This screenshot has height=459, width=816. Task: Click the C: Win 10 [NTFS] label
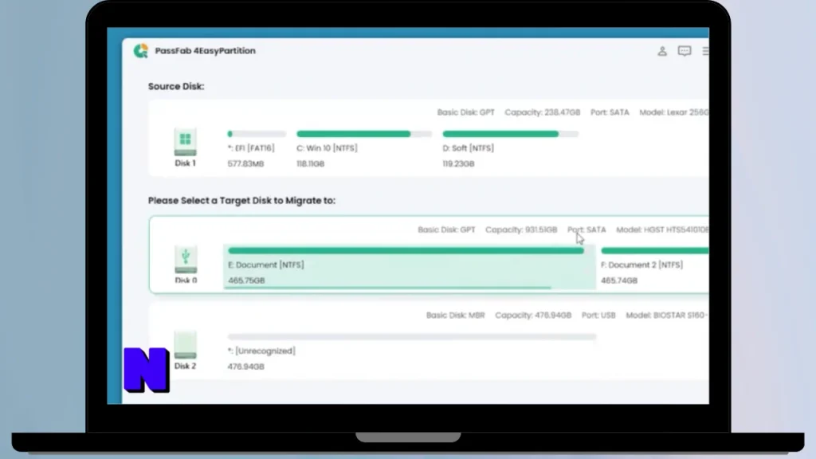click(x=327, y=148)
